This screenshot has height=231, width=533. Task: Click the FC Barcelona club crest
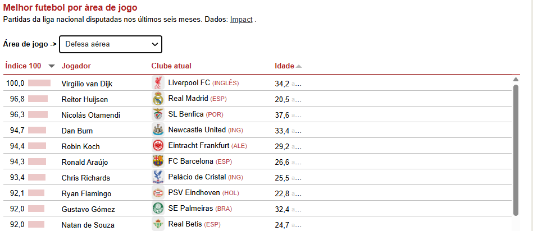click(157, 161)
